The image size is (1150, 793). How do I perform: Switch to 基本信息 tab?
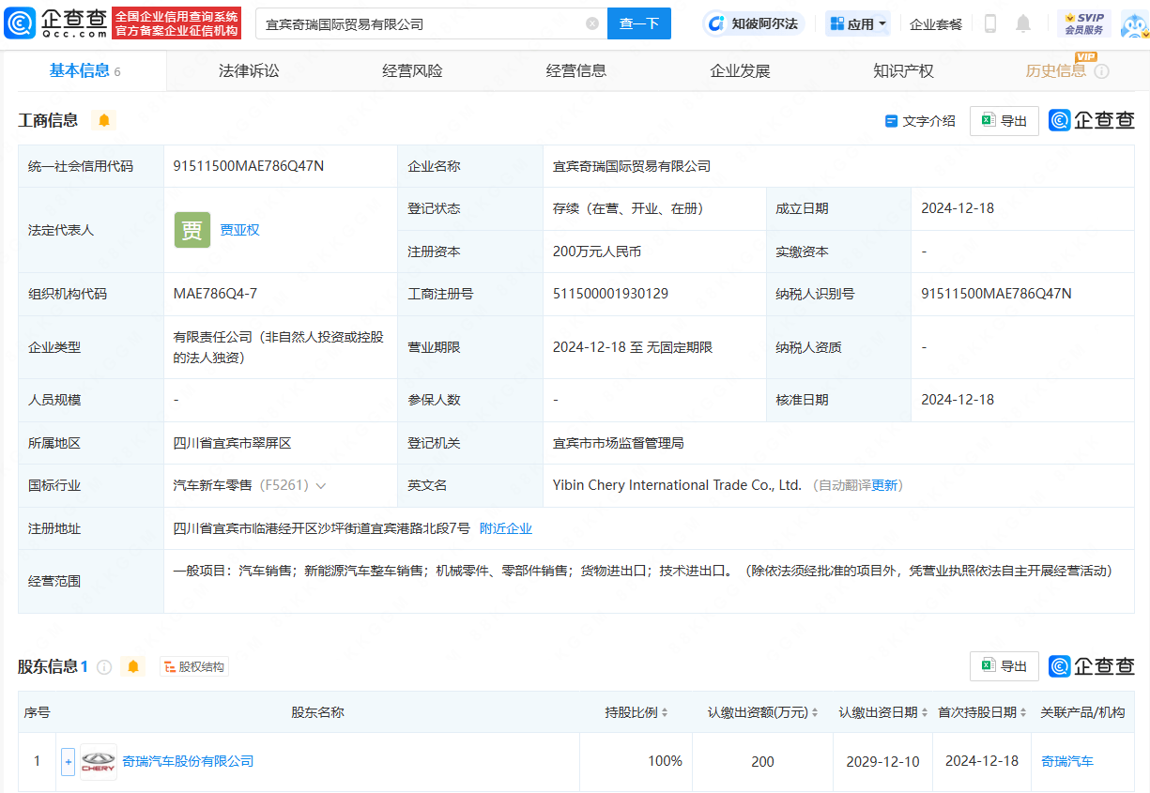tap(84, 70)
